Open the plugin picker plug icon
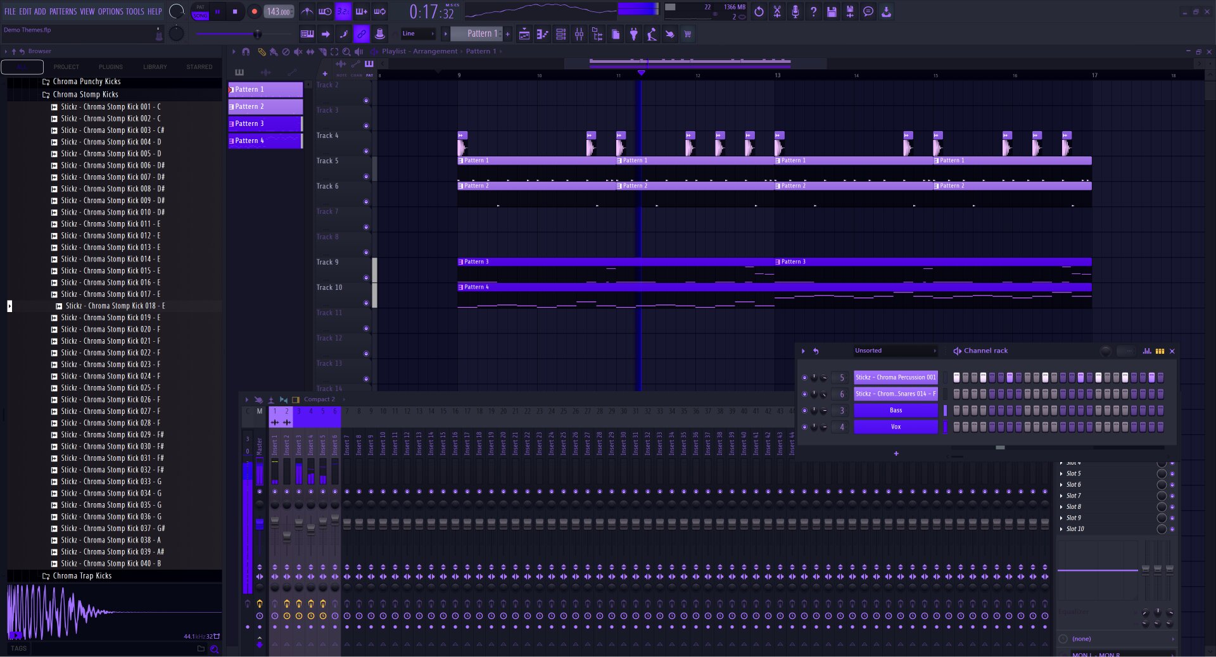The height and width of the screenshot is (657, 1216). point(633,34)
